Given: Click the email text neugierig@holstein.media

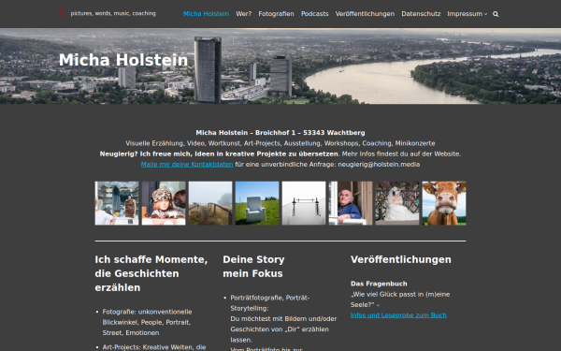Looking at the screenshot, I should point(379,165).
